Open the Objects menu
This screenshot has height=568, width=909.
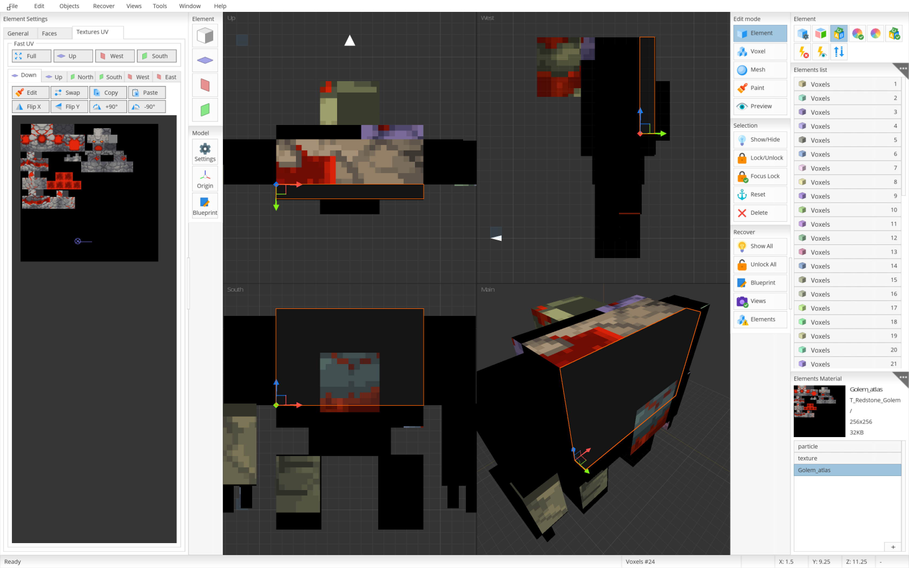pos(69,6)
